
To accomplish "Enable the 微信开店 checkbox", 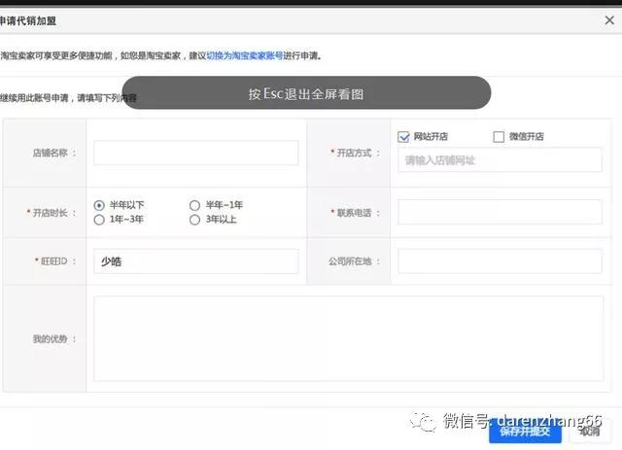I will [x=499, y=137].
